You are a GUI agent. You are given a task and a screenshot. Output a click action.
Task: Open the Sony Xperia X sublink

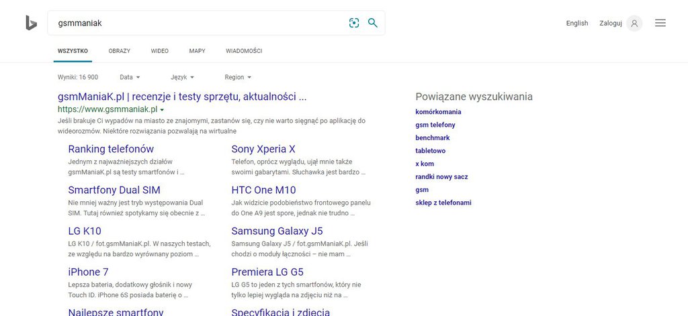(x=263, y=149)
